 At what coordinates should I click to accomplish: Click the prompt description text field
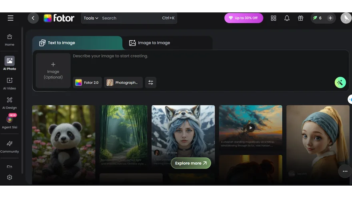[x=200, y=62]
